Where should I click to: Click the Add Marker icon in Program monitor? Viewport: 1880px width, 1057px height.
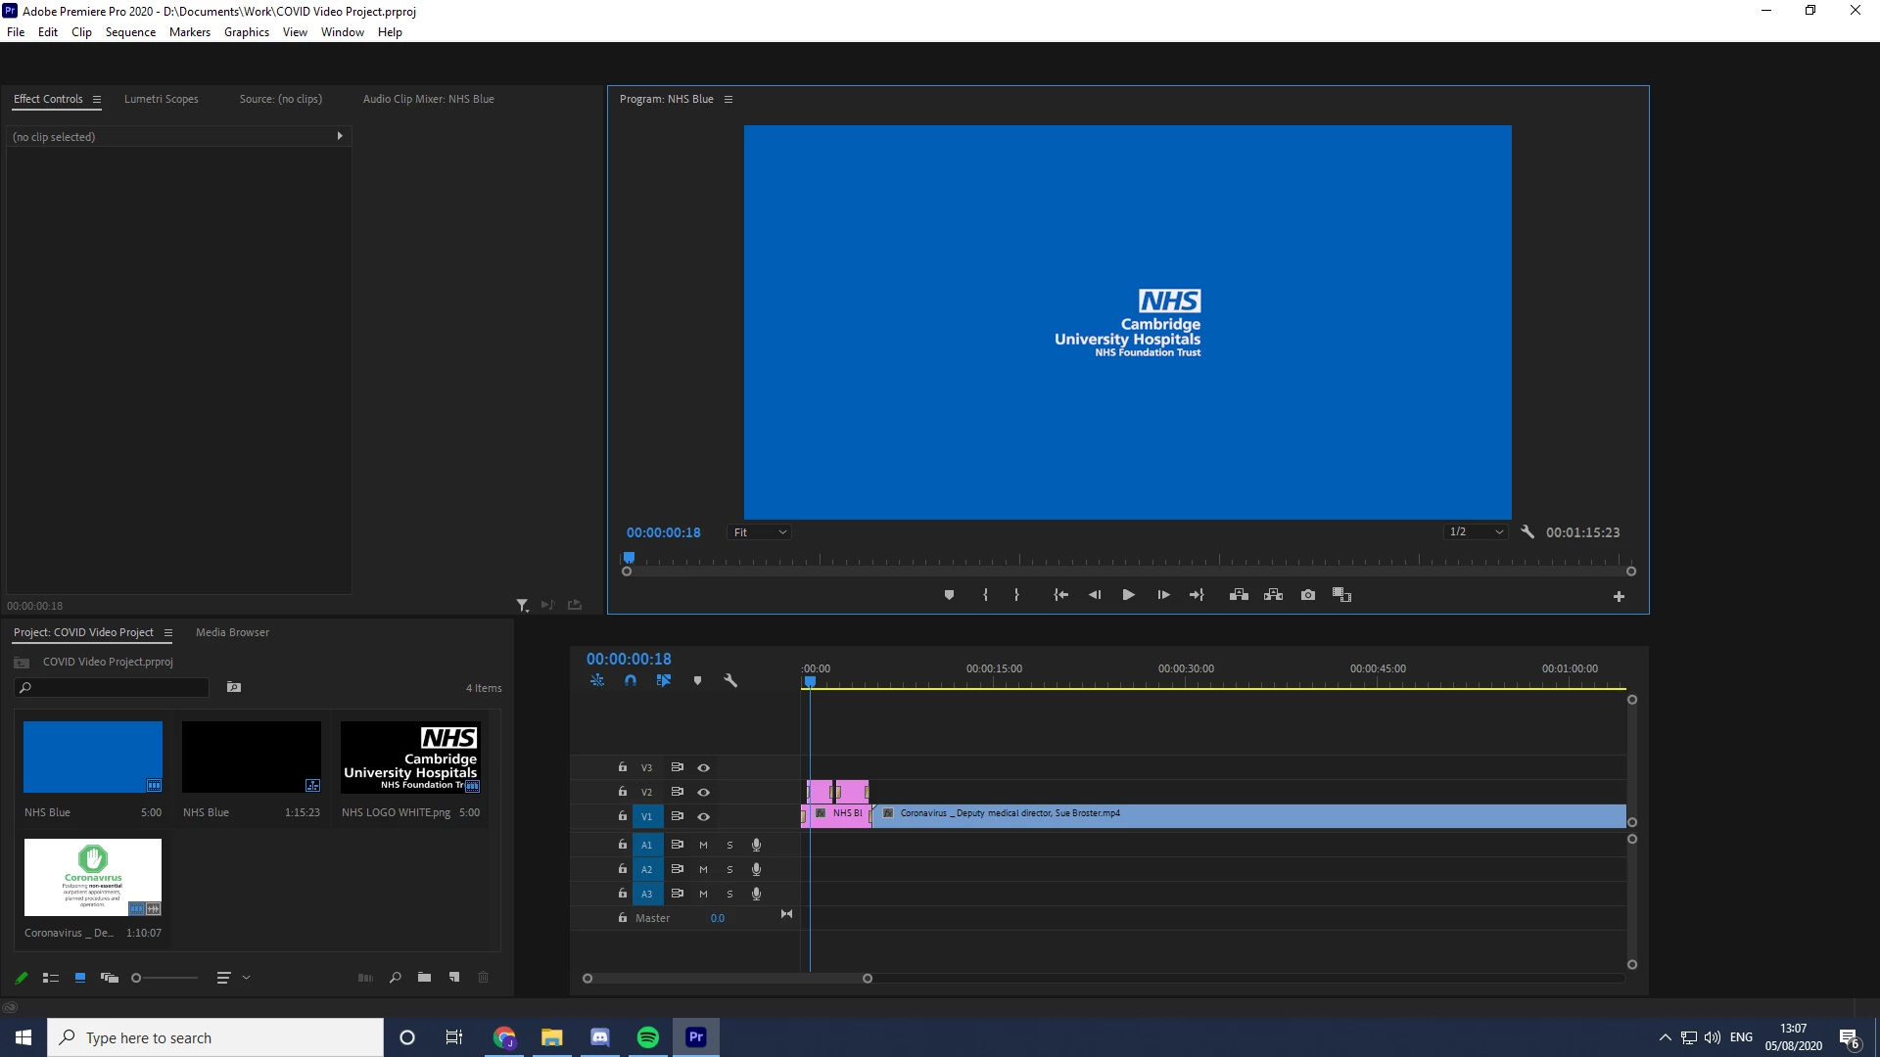pos(949,595)
